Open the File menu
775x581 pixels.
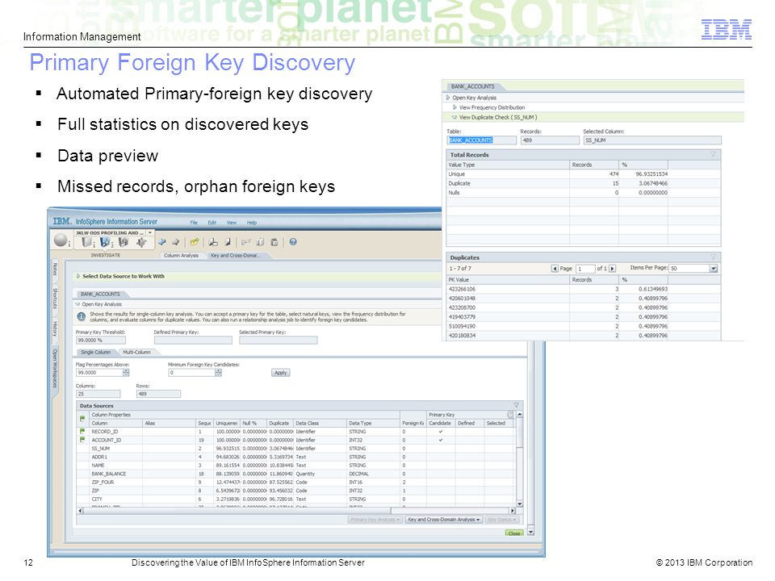(194, 223)
